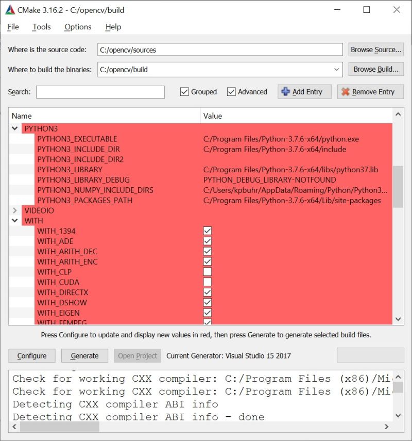
Task: Collapse the WITH group
Action: click(x=14, y=220)
